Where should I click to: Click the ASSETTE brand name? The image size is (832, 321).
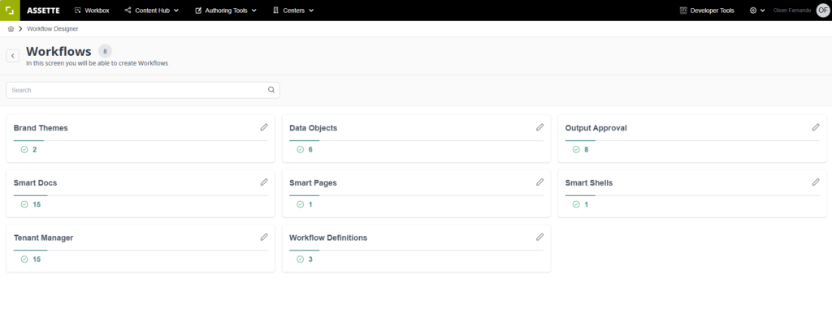coord(44,11)
